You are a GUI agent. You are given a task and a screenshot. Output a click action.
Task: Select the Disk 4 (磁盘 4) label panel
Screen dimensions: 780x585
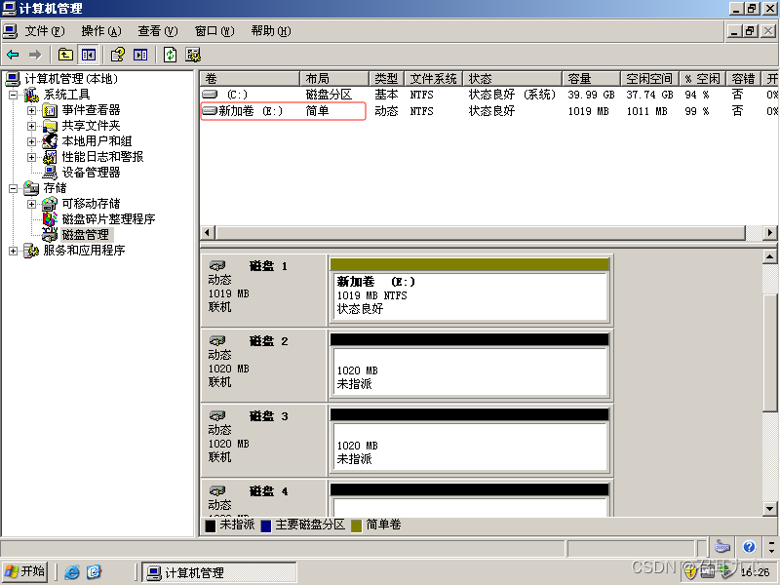point(263,498)
